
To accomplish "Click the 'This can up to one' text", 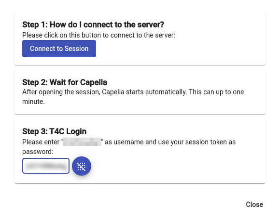I will (x=216, y=92).
